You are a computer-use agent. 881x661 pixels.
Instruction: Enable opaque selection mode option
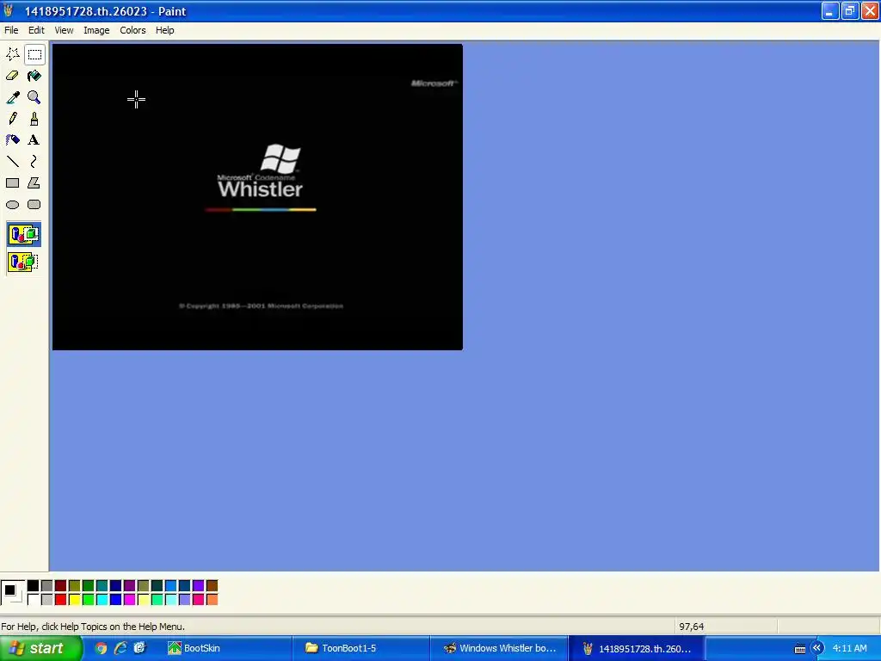tap(23, 234)
